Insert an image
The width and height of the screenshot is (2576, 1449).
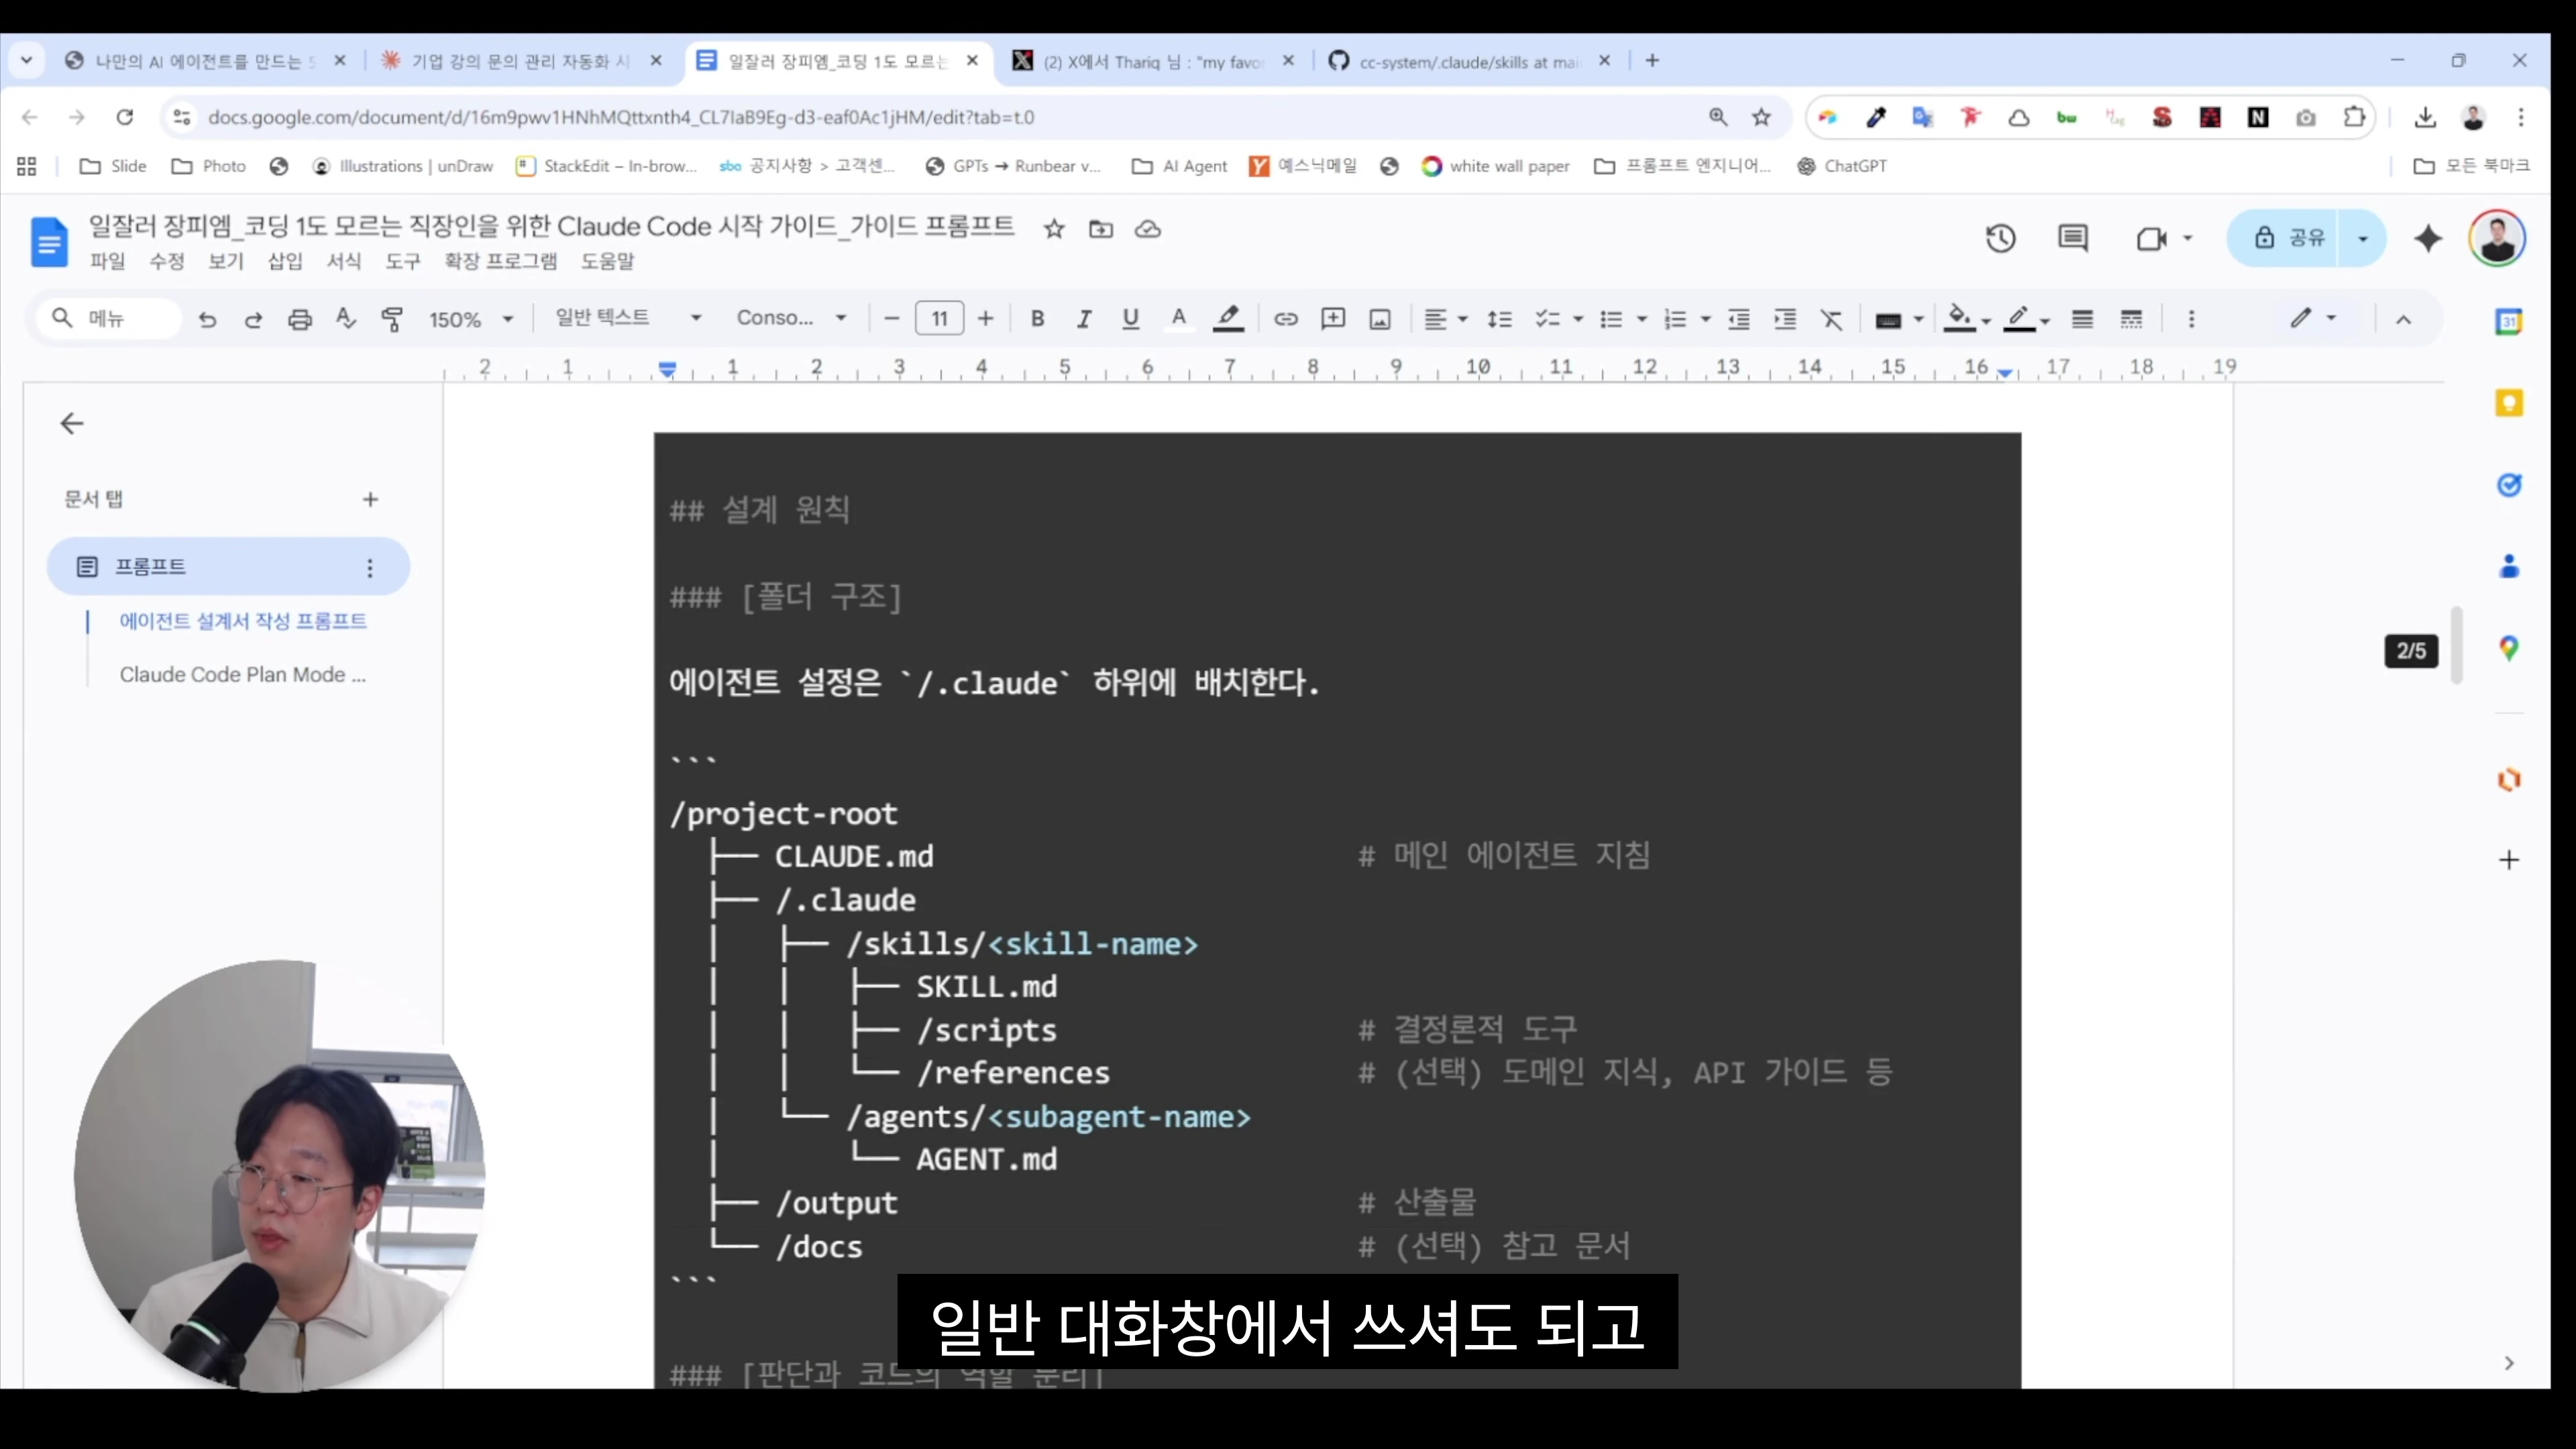(1380, 319)
